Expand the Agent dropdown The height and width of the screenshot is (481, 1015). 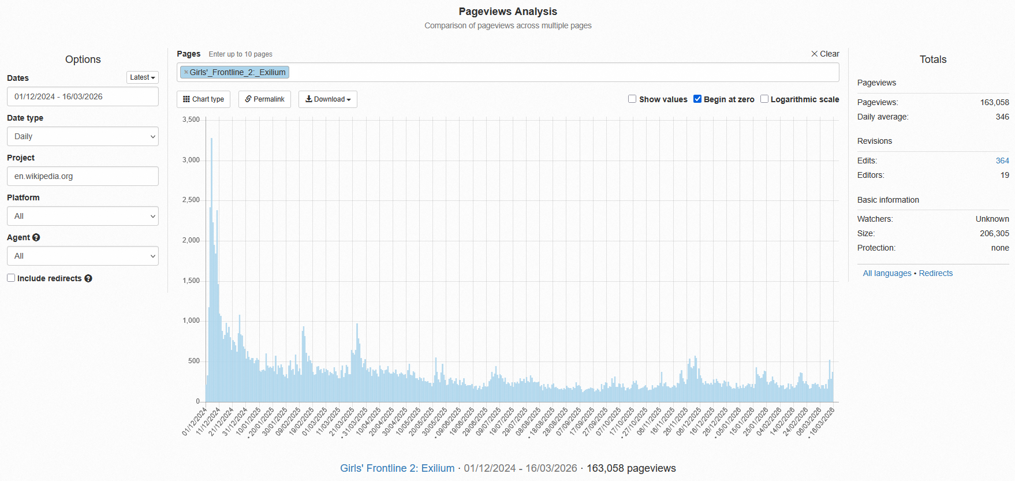[83, 256]
